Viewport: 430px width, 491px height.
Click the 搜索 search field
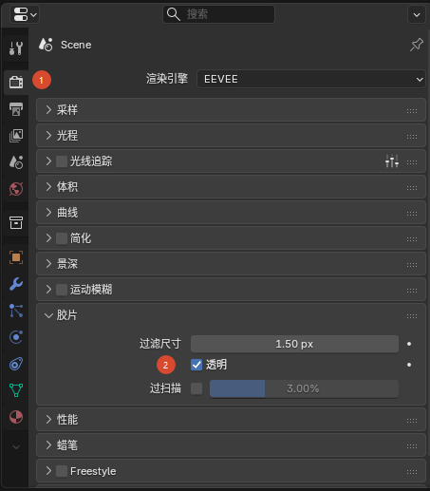(x=218, y=14)
